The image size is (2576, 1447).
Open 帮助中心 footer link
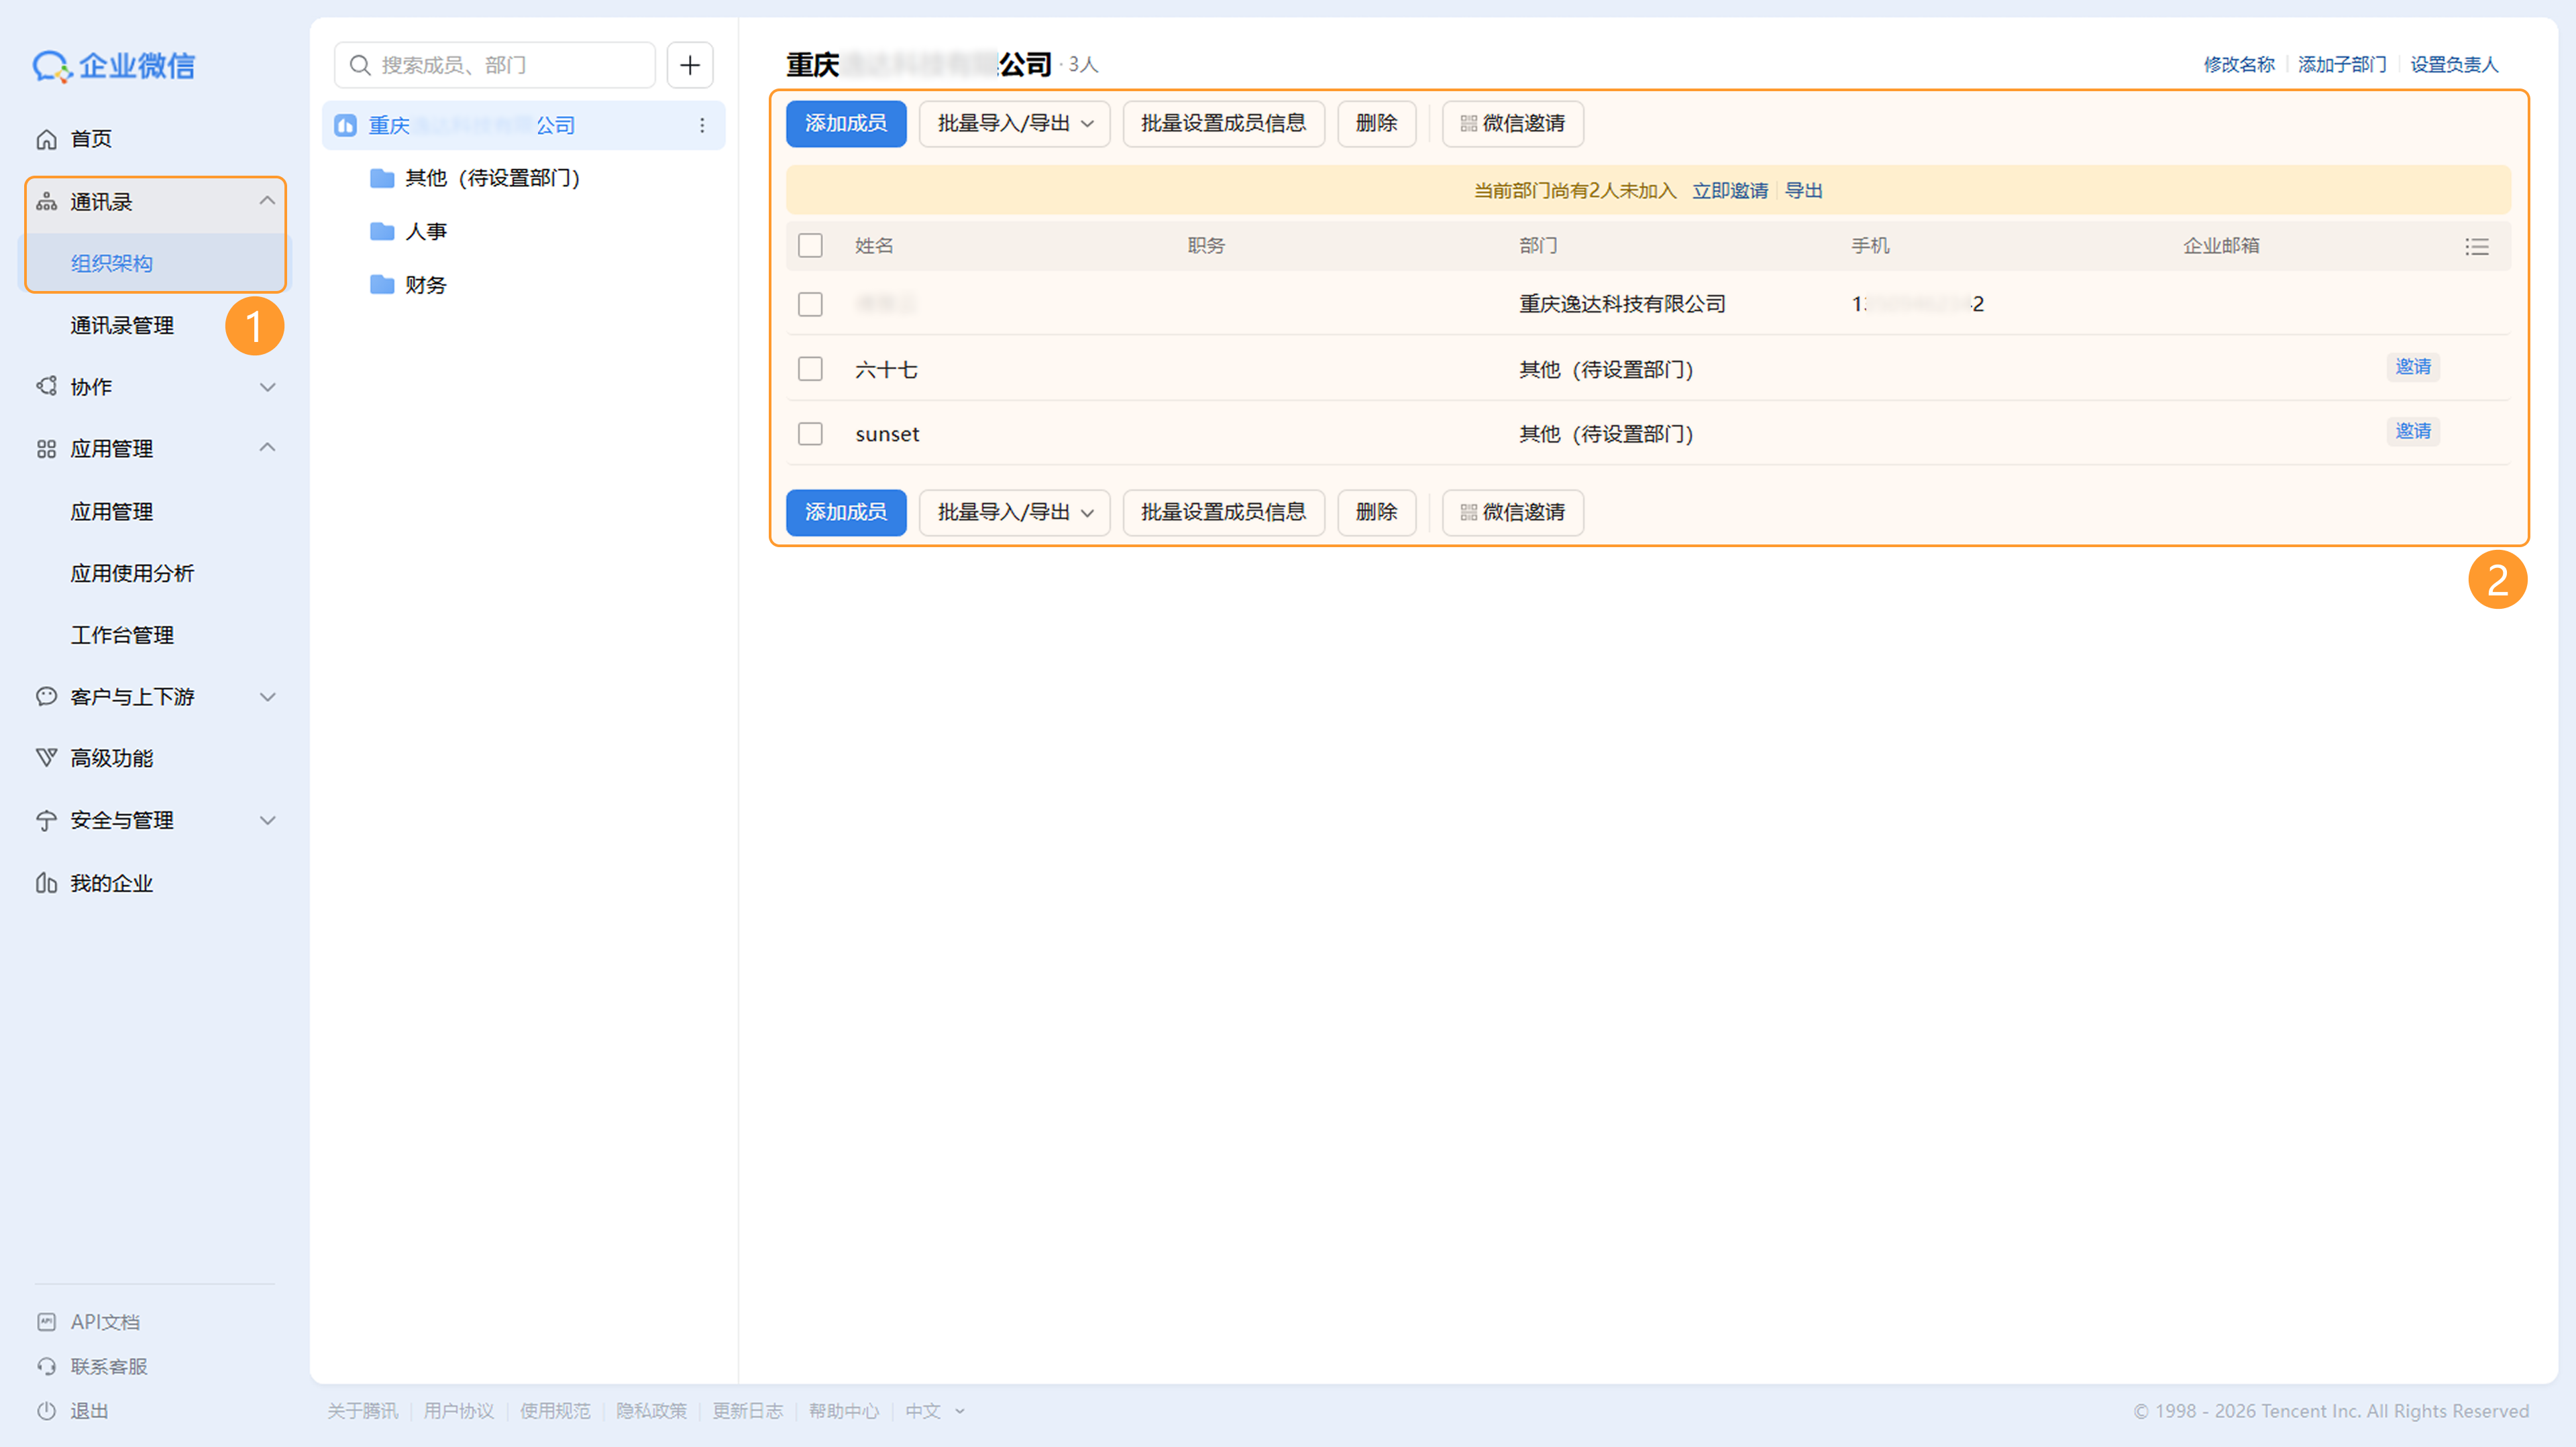pyautogui.click(x=844, y=1411)
